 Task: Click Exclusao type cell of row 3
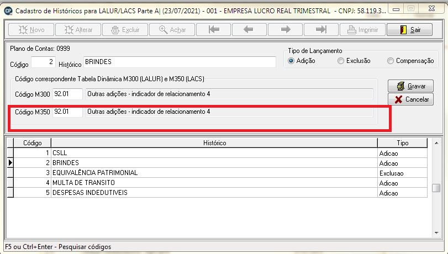402,173
